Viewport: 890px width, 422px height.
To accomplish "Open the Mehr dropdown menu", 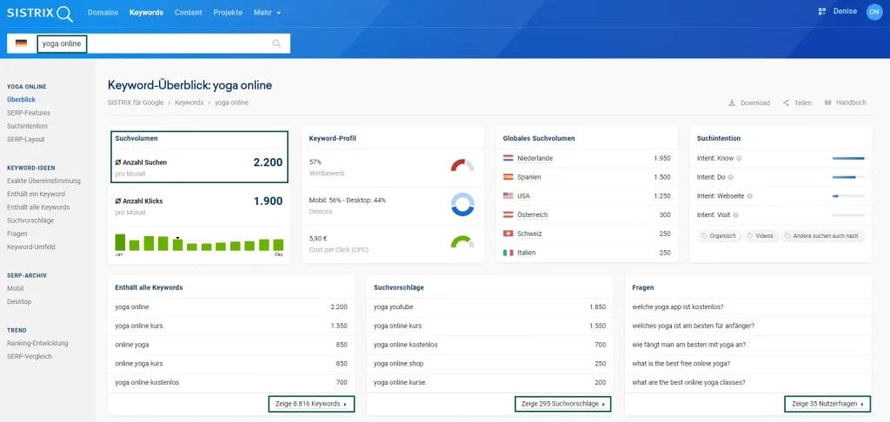I will point(267,12).
